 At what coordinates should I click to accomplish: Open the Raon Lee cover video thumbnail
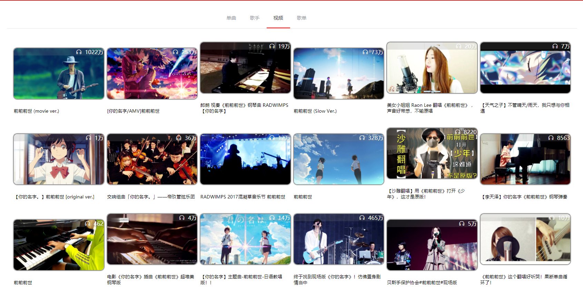[x=432, y=68]
